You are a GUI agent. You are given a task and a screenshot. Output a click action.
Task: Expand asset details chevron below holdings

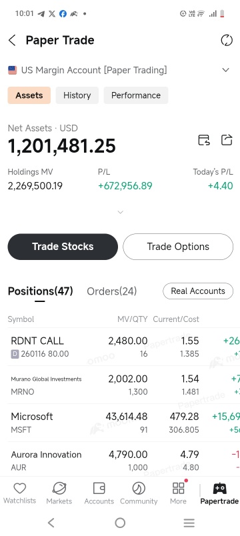click(120, 212)
